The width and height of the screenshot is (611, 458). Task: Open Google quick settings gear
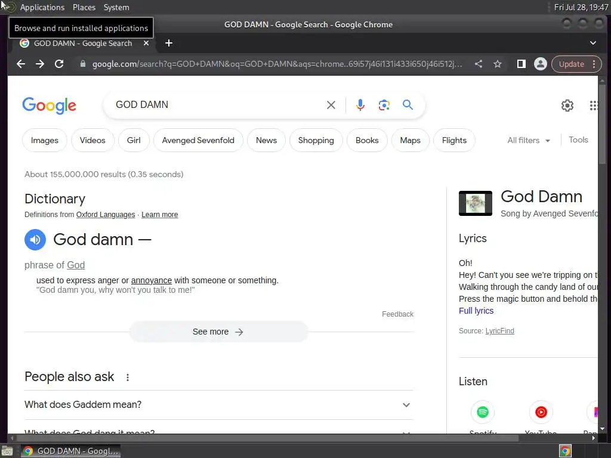(x=567, y=105)
